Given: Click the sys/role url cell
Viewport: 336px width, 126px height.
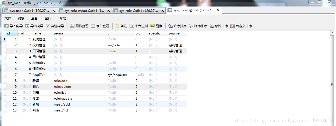Looking at the screenshot, I should point(121,45).
